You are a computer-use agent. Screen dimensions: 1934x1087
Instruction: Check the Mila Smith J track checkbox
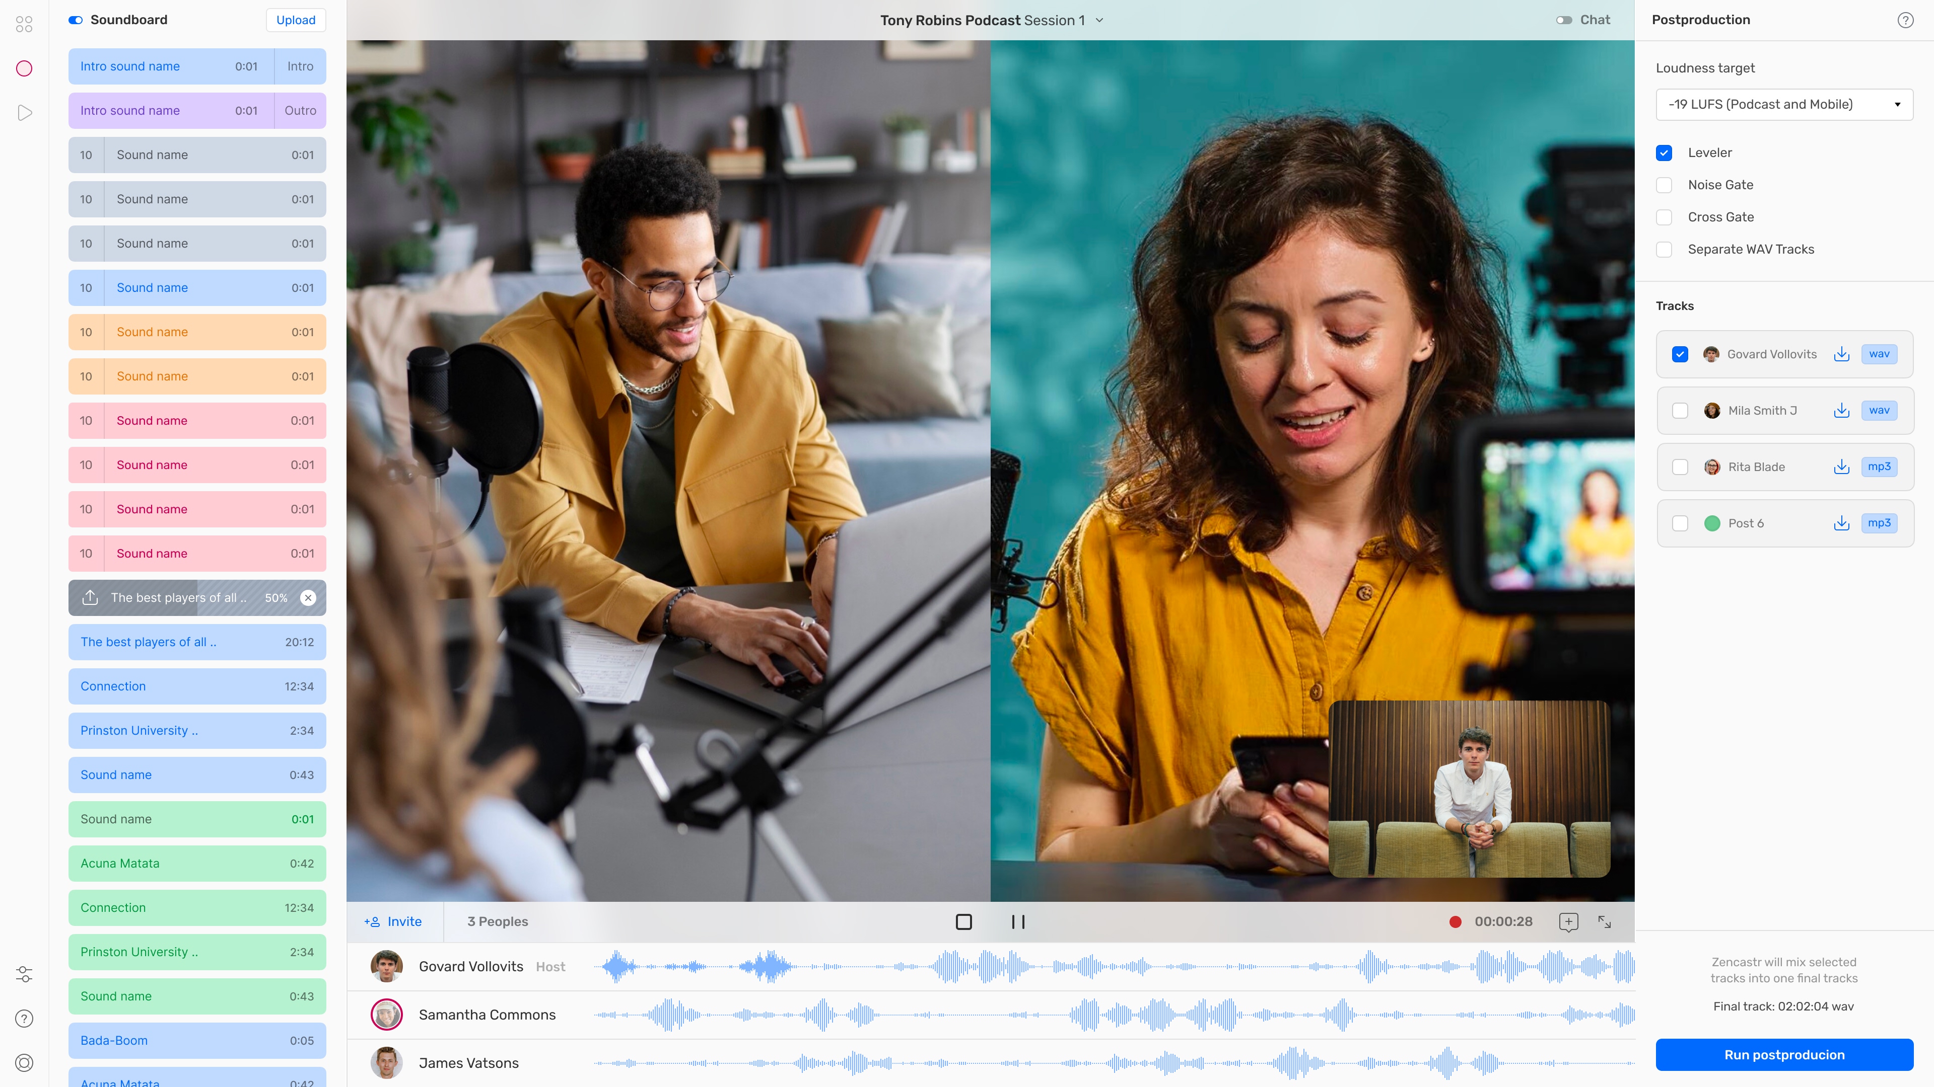click(x=1680, y=410)
